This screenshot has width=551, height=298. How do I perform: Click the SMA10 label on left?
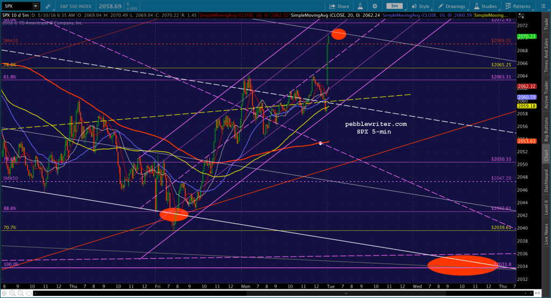(11, 41)
